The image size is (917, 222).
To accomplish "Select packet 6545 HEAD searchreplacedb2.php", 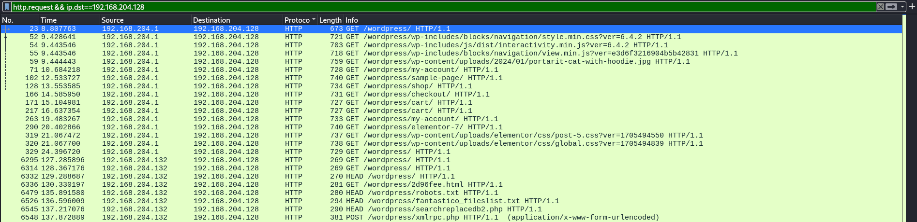I will [x=436, y=209].
